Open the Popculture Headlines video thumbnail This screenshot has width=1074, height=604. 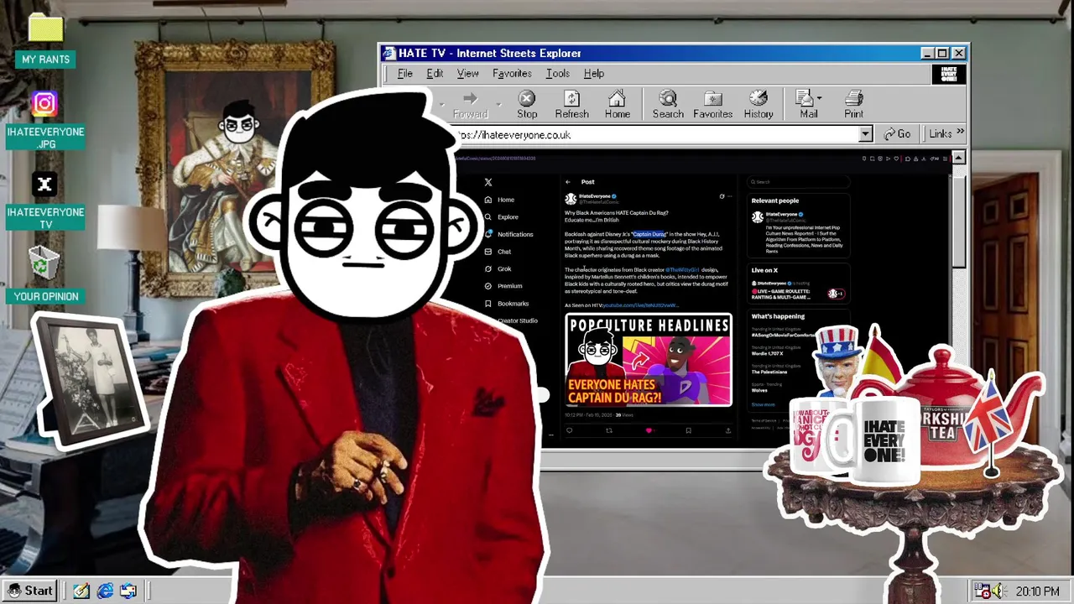[x=649, y=360]
